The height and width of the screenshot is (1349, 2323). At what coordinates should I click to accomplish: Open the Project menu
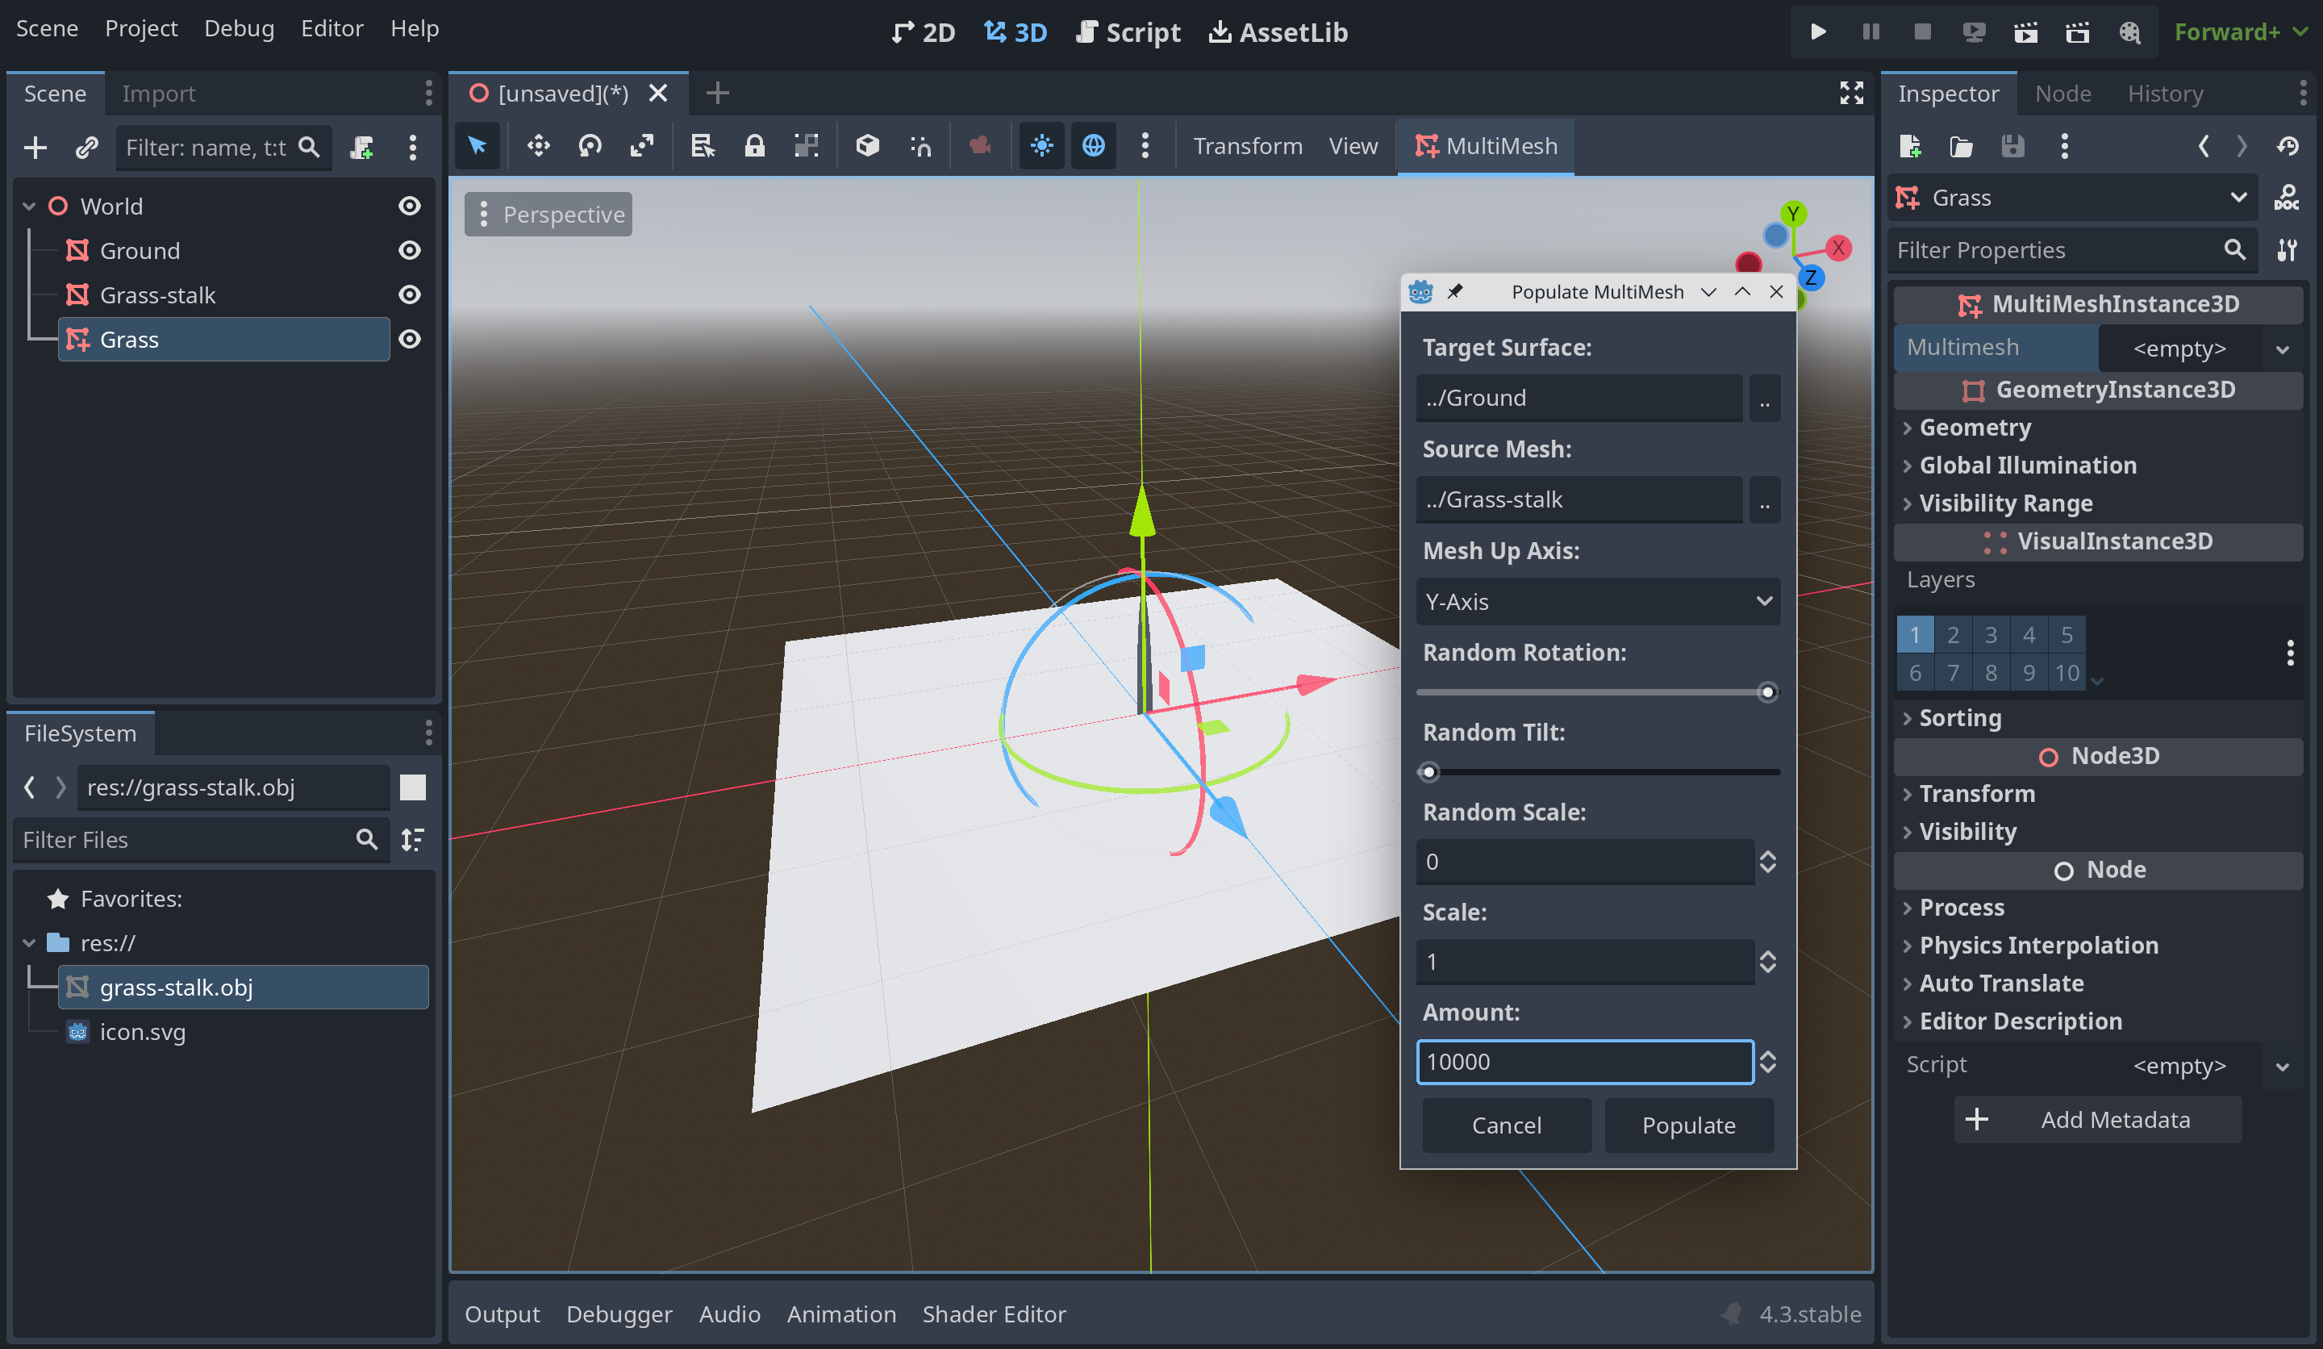point(141,28)
